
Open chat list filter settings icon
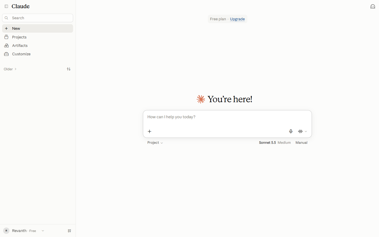coord(69,69)
